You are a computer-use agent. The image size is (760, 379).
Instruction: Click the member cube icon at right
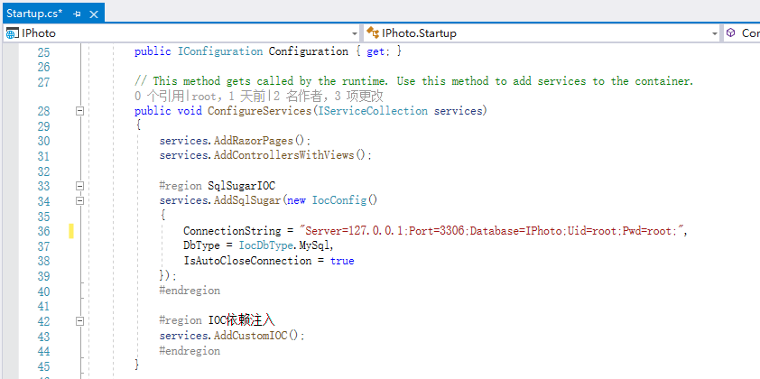(731, 33)
